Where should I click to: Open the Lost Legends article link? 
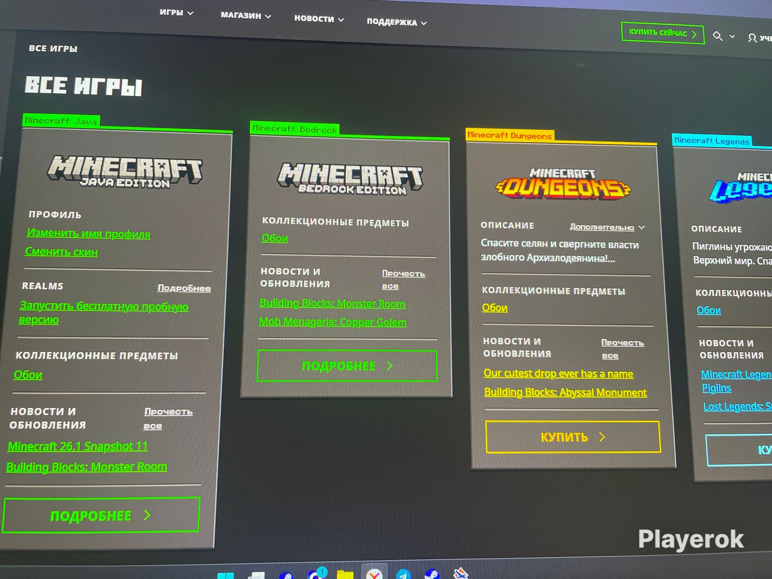[737, 406]
